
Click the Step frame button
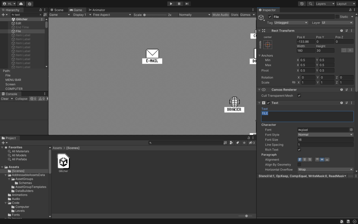click(x=187, y=3)
